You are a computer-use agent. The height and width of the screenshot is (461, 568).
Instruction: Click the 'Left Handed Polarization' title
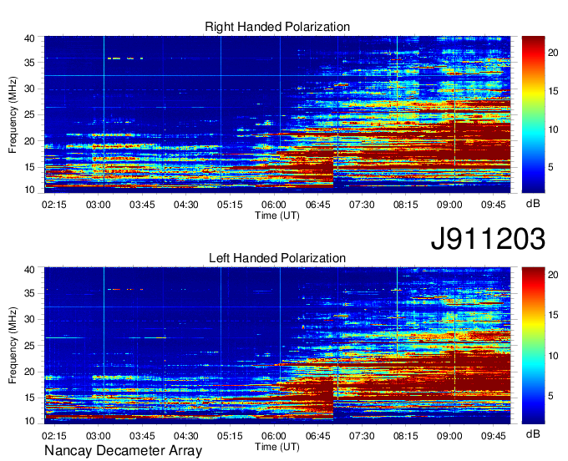[277, 258]
